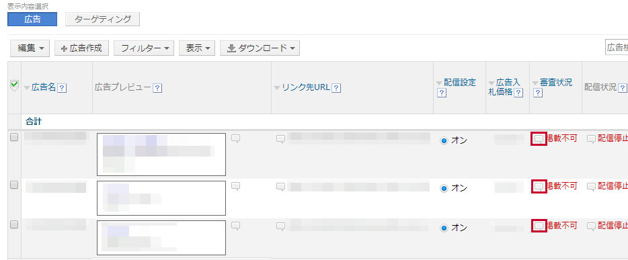Open the 表示 dropdown menu

tap(197, 48)
